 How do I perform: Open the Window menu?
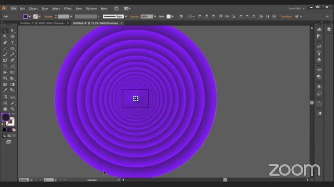point(91,9)
